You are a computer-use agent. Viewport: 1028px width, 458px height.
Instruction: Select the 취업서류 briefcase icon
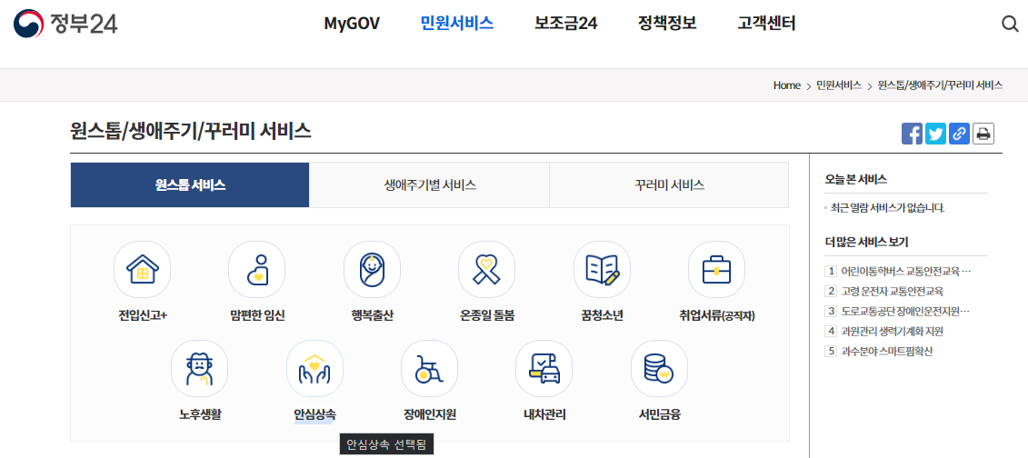(716, 269)
